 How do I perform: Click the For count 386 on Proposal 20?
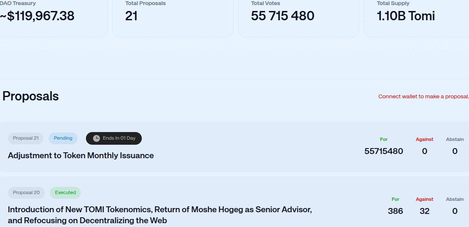tap(395, 211)
